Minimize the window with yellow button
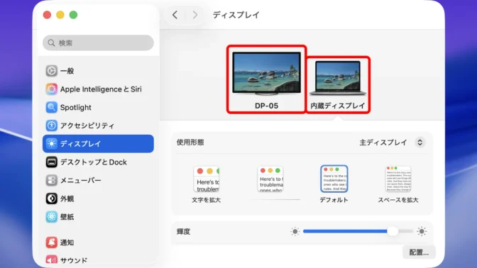 coord(60,15)
